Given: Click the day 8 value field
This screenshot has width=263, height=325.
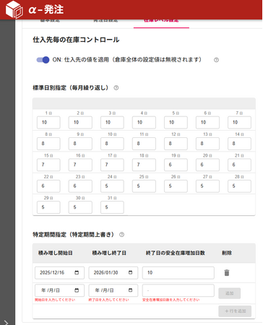Looking at the screenshot, I should pos(48,144).
